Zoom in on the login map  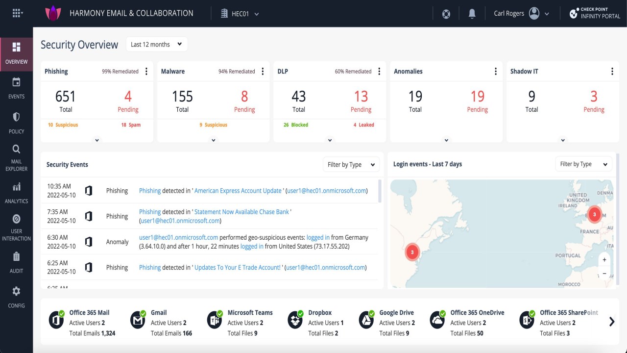click(x=604, y=260)
